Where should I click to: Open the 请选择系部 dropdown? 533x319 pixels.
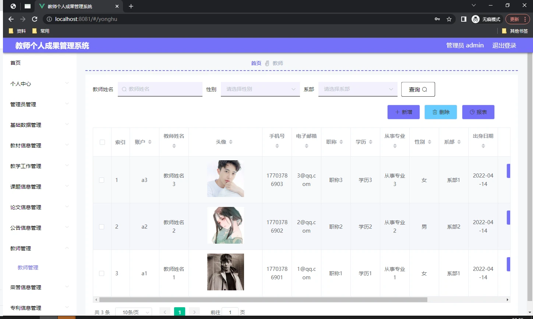coord(357,89)
